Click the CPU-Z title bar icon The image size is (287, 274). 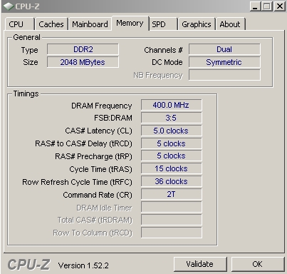9,6
